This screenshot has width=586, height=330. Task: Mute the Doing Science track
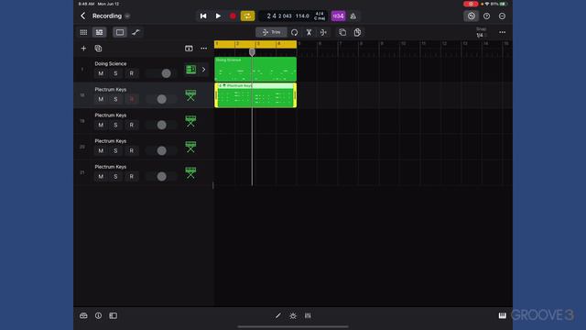pos(101,73)
